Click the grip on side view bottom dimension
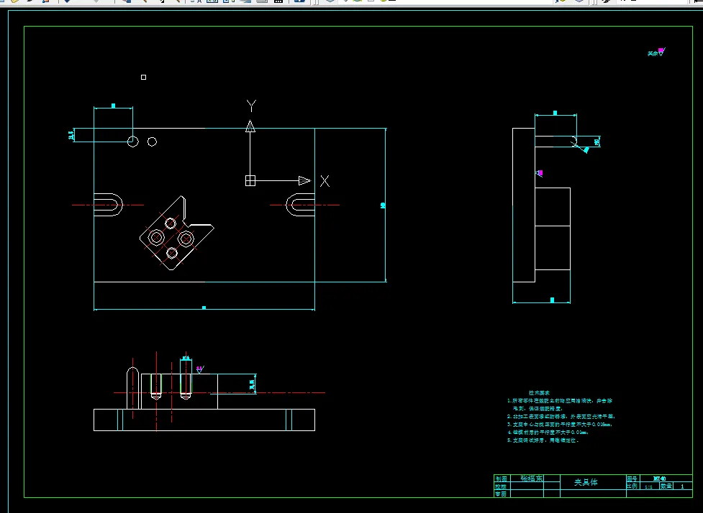The image size is (703, 513). (552, 300)
